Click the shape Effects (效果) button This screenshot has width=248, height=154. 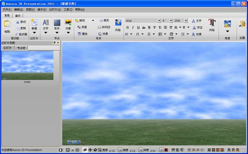click(103, 34)
